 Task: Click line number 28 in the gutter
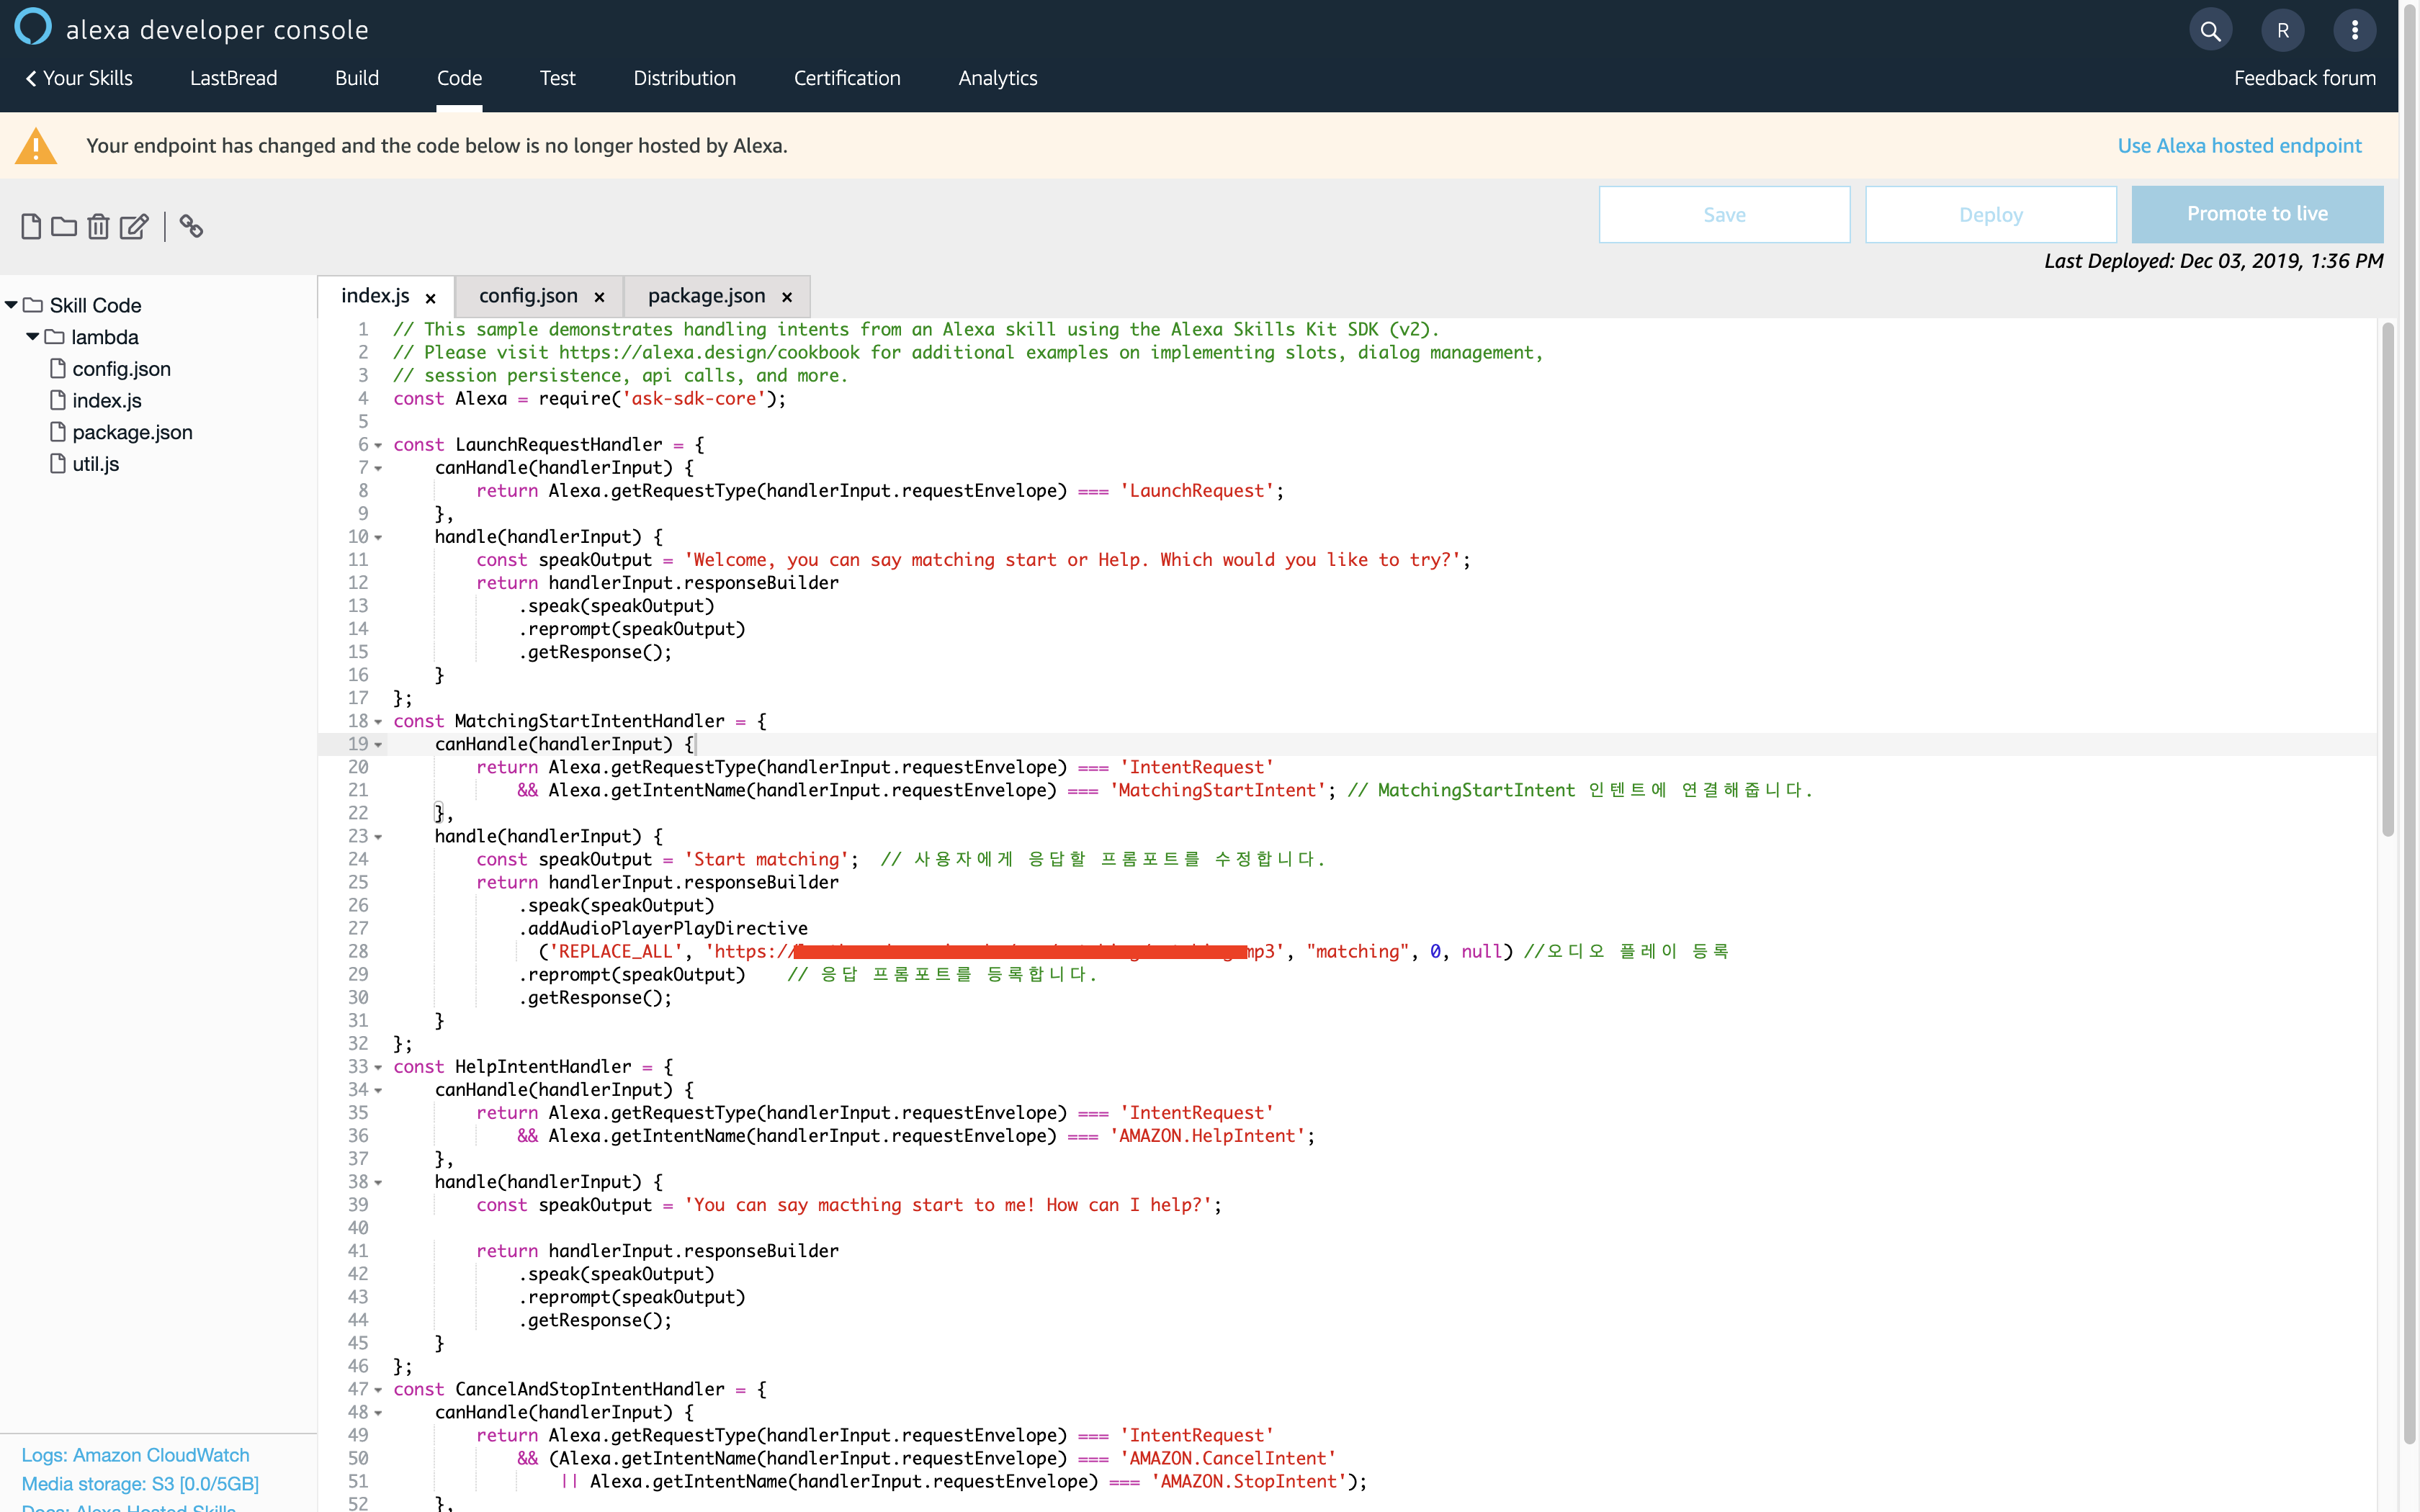(358, 952)
